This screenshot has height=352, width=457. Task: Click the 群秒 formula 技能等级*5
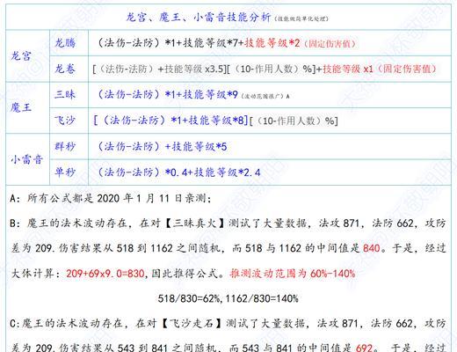(x=163, y=146)
